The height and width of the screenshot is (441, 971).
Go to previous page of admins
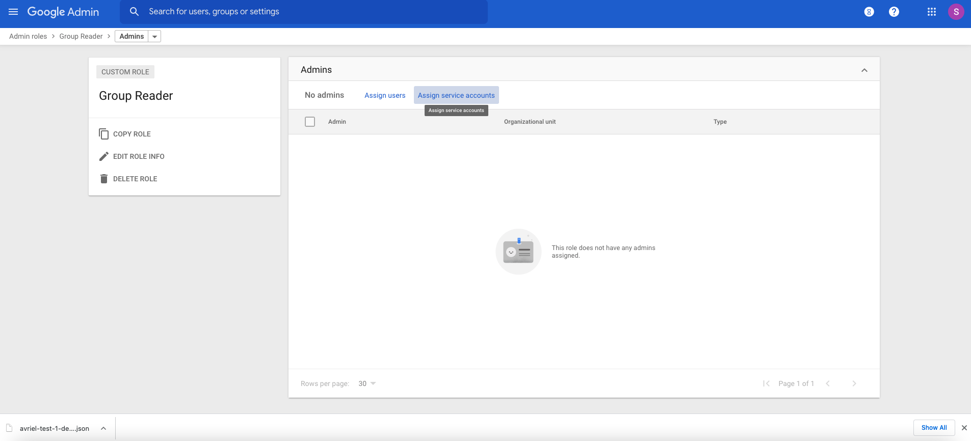tap(828, 383)
